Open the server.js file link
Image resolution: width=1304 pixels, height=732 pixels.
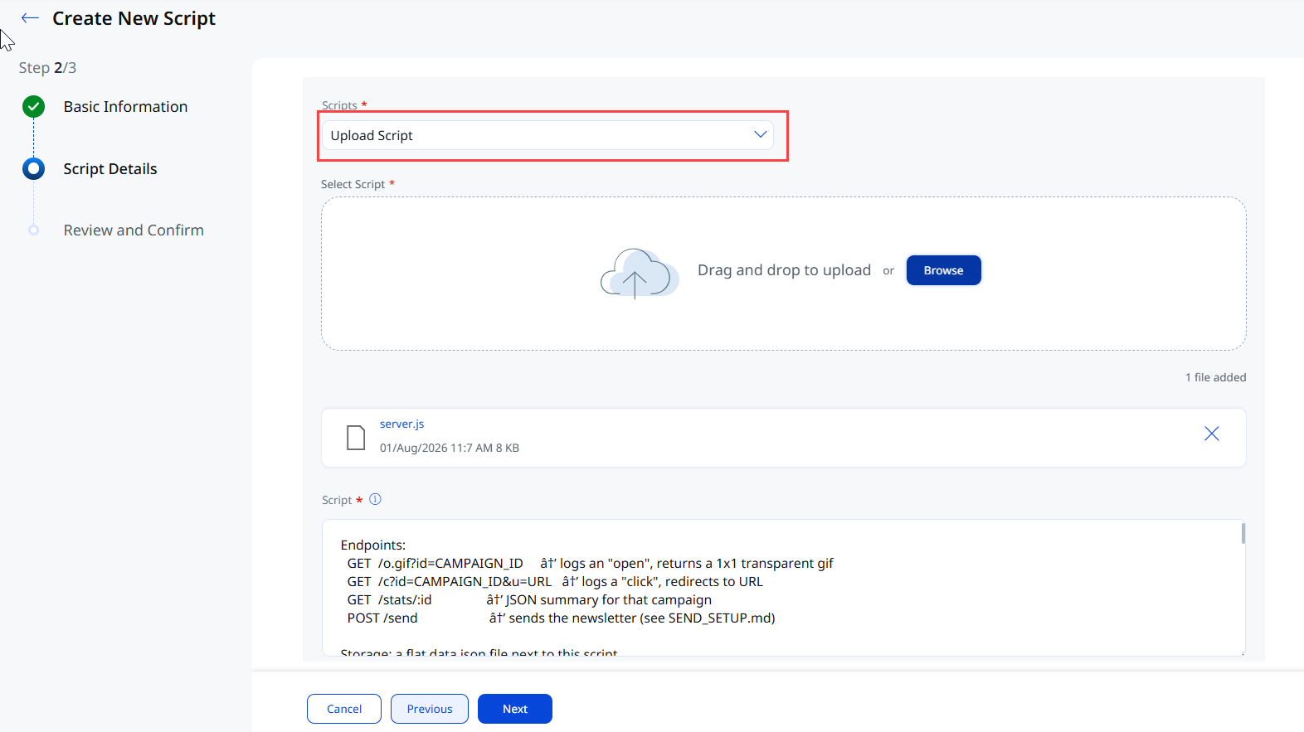[x=401, y=424]
